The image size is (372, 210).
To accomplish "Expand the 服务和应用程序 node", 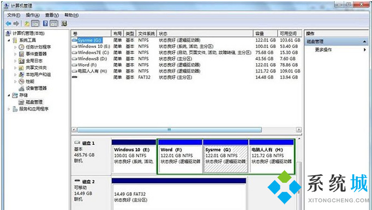I will click(x=9, y=109).
